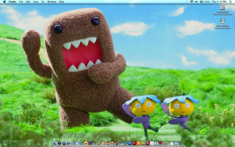Image resolution: width=235 pixels, height=147 pixels.
Task: Open GarageBand guitar icon in Dock
Action: click(x=99, y=143)
